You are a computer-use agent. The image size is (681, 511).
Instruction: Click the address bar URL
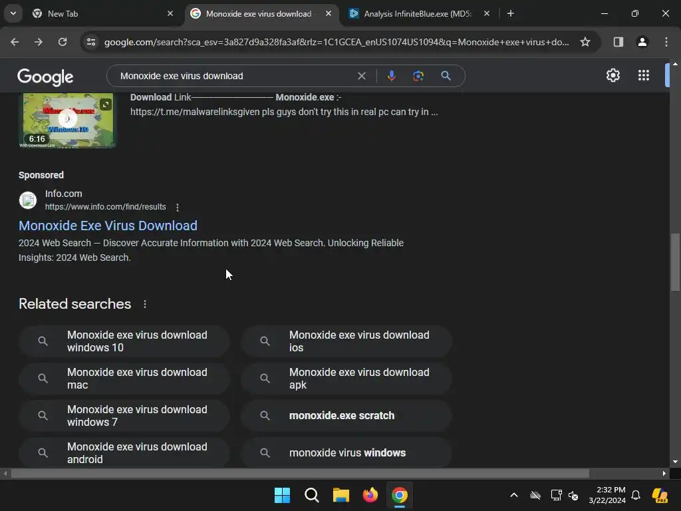(x=337, y=42)
